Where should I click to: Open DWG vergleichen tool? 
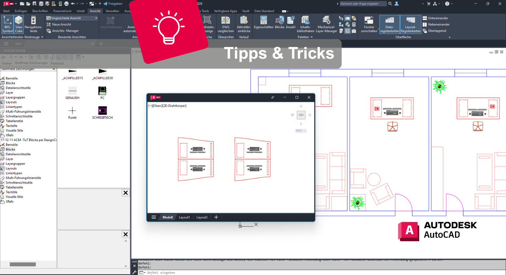click(226, 24)
